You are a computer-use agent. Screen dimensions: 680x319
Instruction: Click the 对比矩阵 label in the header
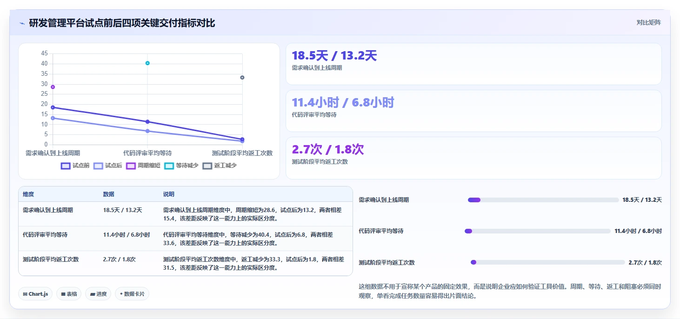(648, 22)
